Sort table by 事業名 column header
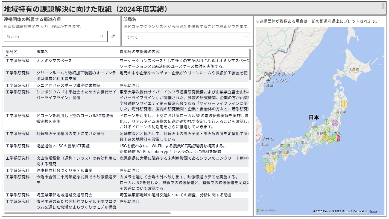This screenshot has width=389, height=219. pos(42,52)
